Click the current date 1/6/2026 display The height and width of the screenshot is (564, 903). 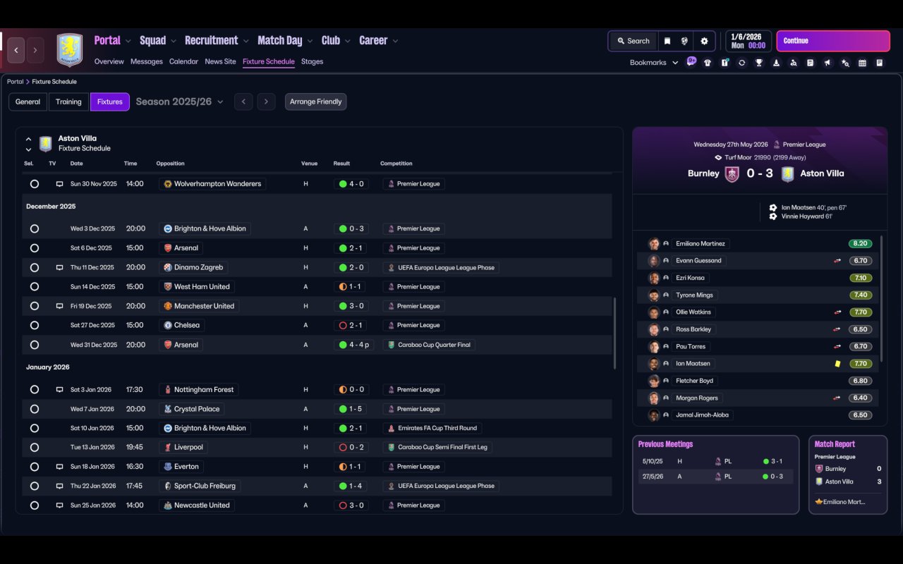click(747, 41)
